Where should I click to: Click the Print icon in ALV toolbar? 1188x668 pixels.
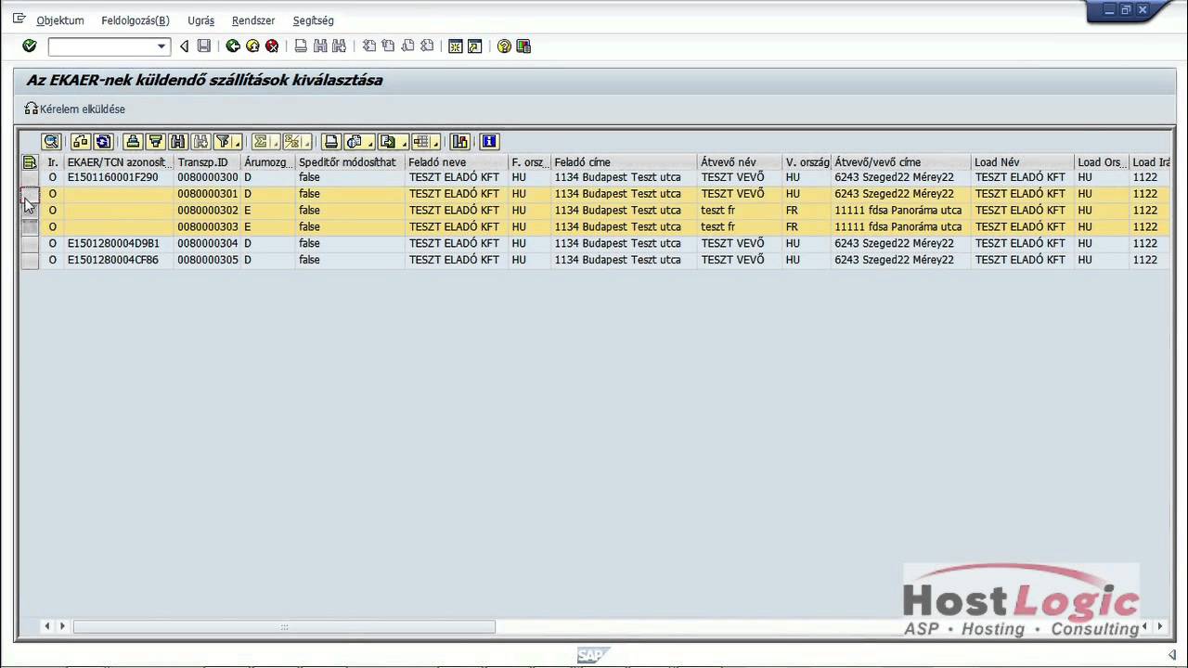pyautogui.click(x=330, y=142)
